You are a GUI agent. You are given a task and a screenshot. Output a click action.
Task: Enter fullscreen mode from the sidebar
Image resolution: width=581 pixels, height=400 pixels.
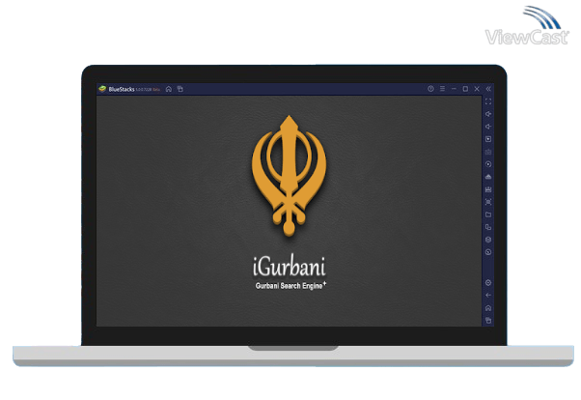pos(488,101)
